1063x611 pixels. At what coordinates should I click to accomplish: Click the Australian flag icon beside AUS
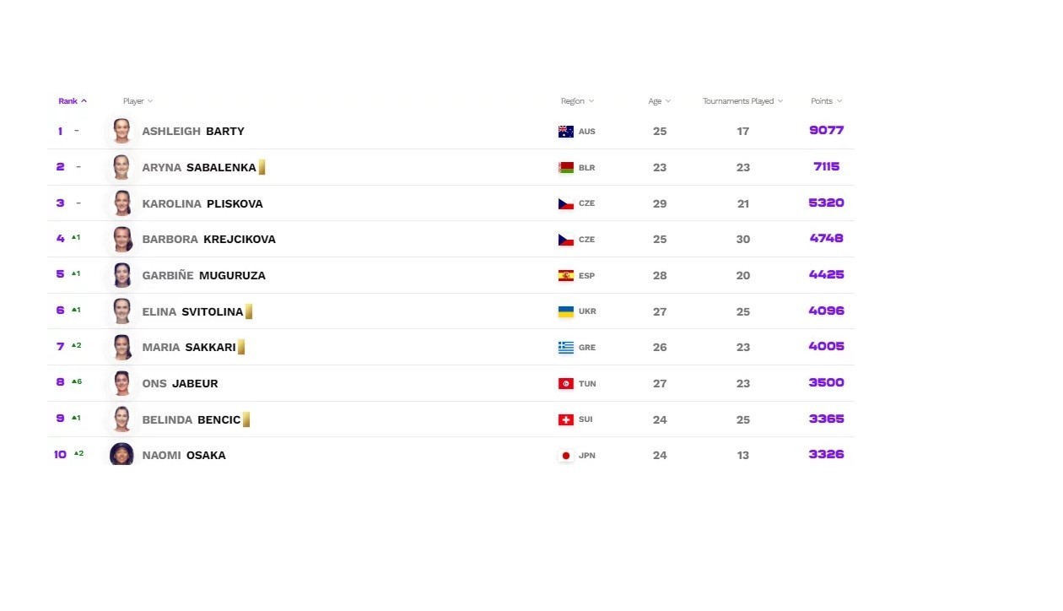565,132
